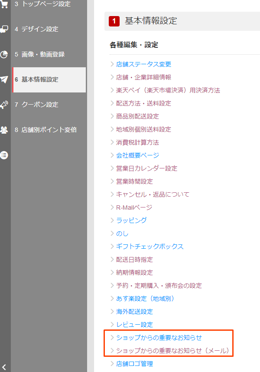This screenshot has width=260, height=372.
Task: Click the pie chart sidebar icon
Action: pyautogui.click(x=4, y=54)
